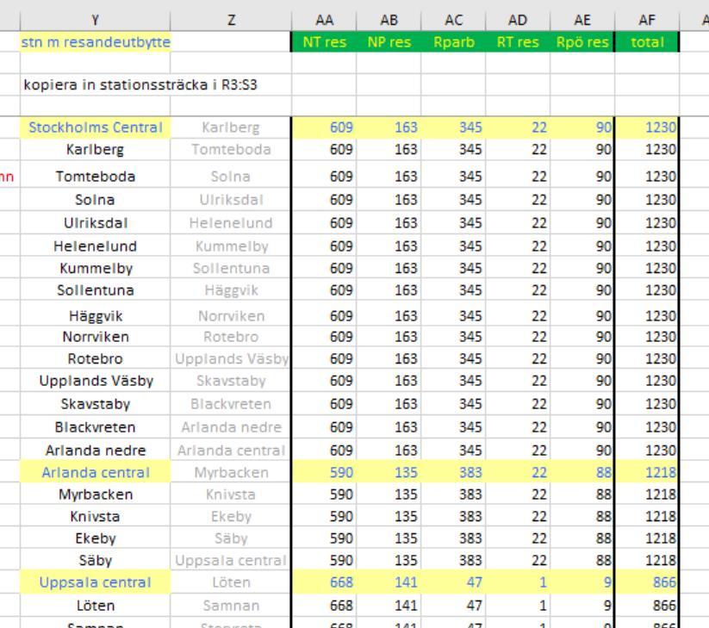This screenshot has width=709, height=628.
Task: Select highlighted 'Uppsala central' in column Y
Action: pyautogui.click(x=95, y=582)
